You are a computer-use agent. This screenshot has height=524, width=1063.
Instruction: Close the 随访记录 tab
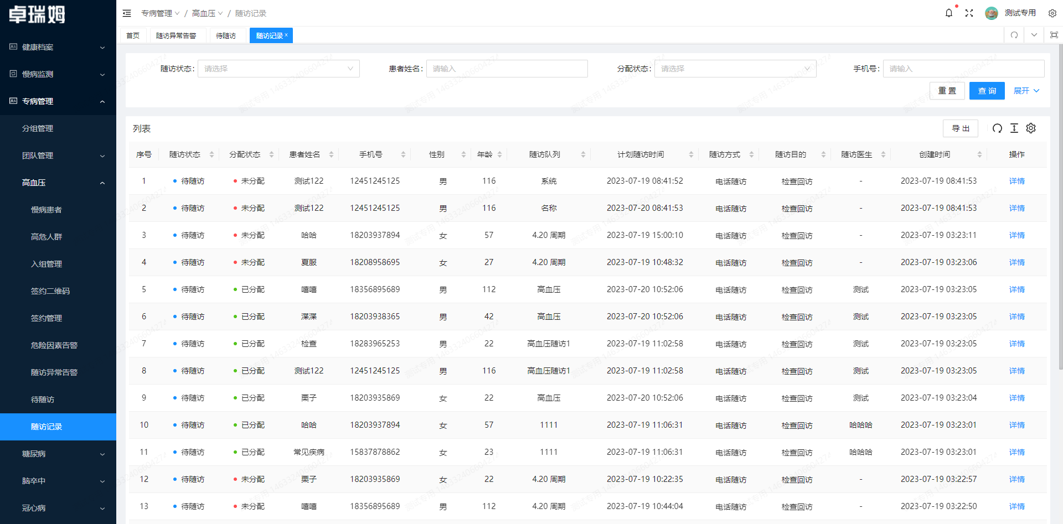tap(286, 35)
